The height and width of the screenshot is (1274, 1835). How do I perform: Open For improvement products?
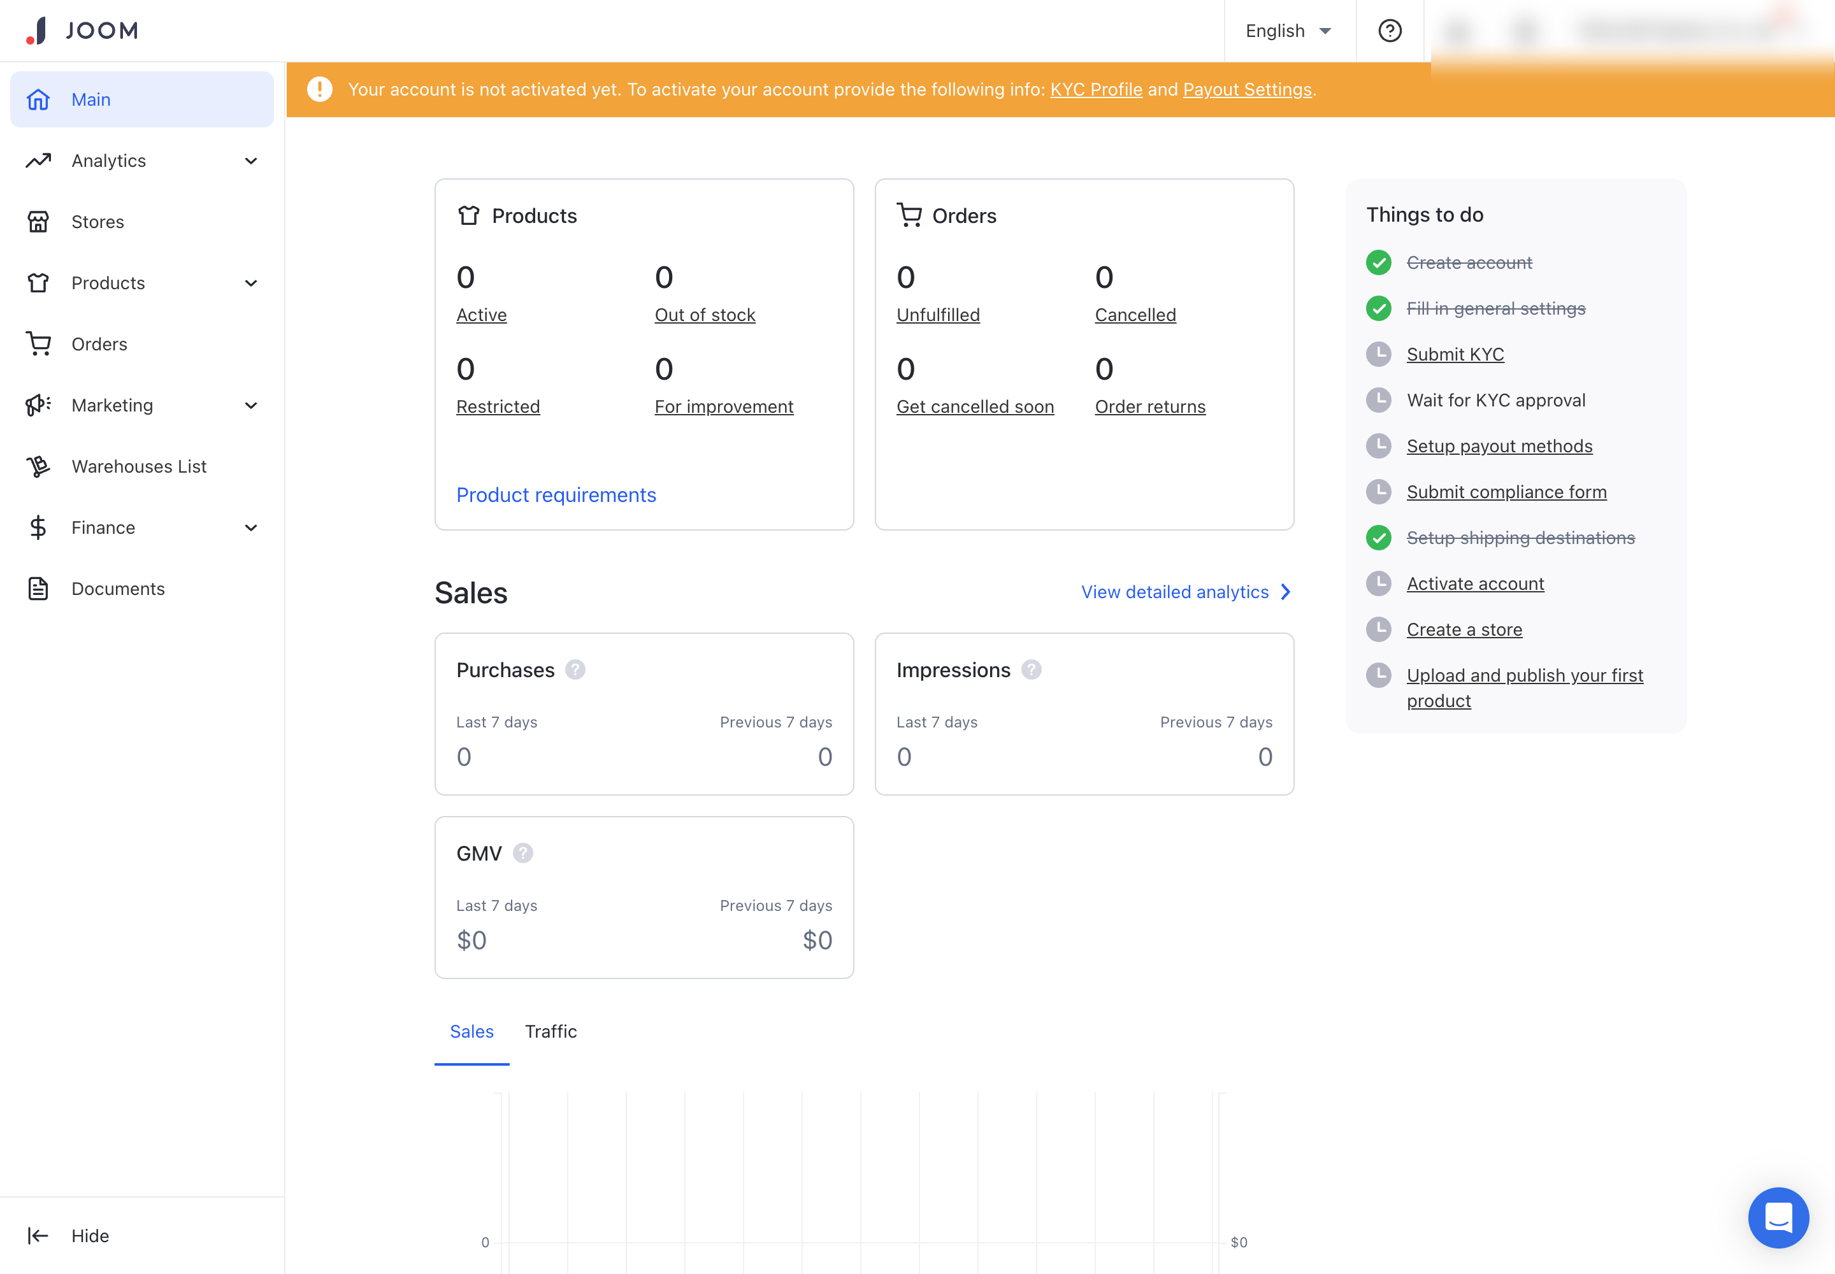click(723, 407)
